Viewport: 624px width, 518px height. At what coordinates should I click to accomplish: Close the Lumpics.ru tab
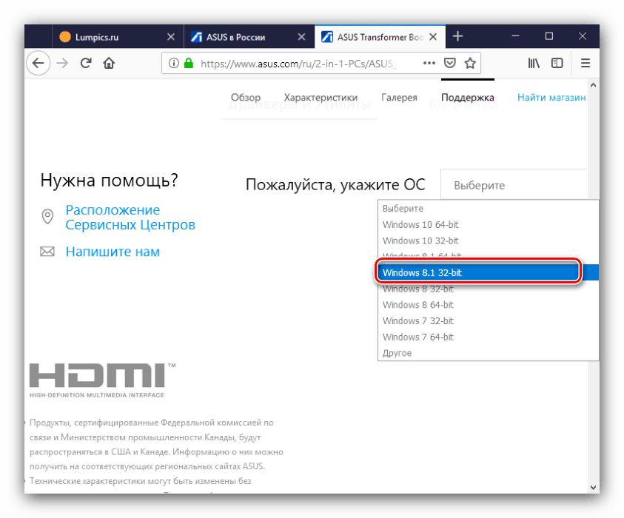(171, 36)
